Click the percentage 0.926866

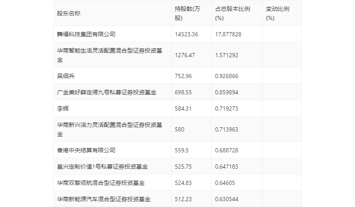point(227,76)
